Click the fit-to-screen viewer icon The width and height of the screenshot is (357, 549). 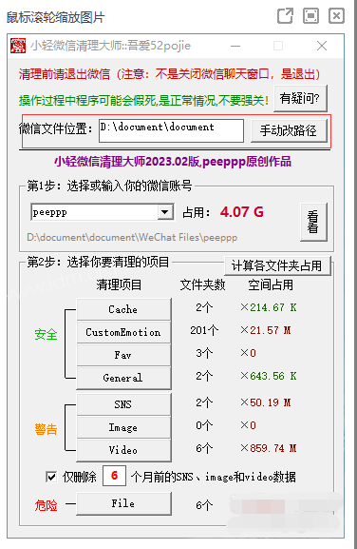click(310, 16)
